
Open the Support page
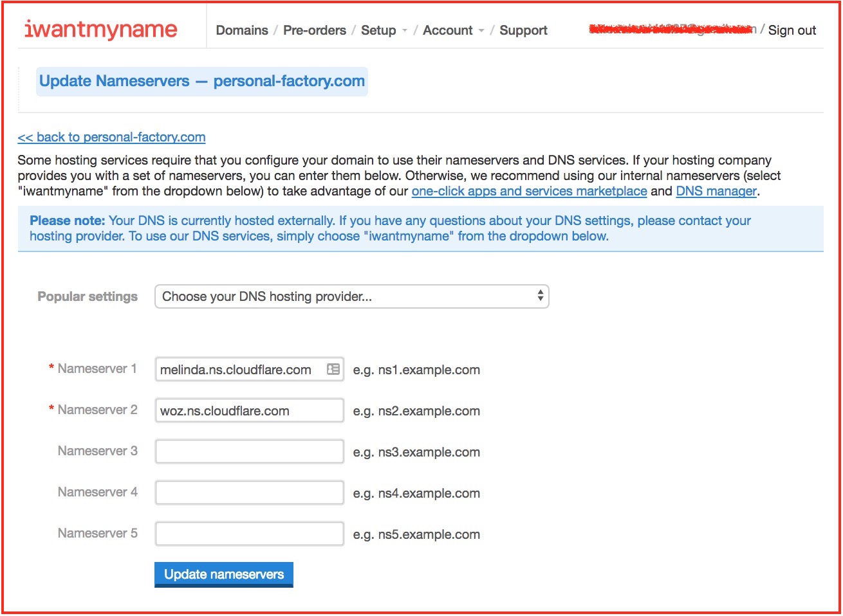523,30
